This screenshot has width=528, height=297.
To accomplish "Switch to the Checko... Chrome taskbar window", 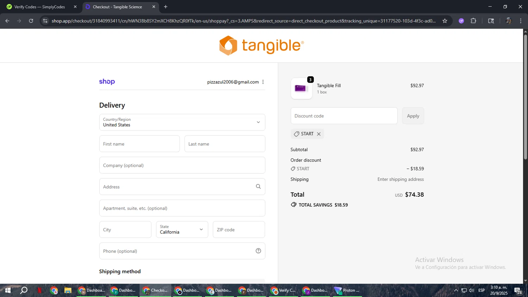I will (155, 290).
